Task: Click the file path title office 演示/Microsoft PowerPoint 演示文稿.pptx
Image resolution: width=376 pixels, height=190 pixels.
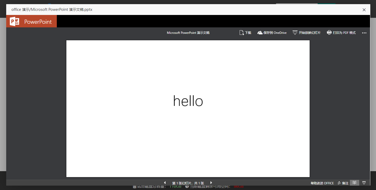Action: click(x=52, y=10)
